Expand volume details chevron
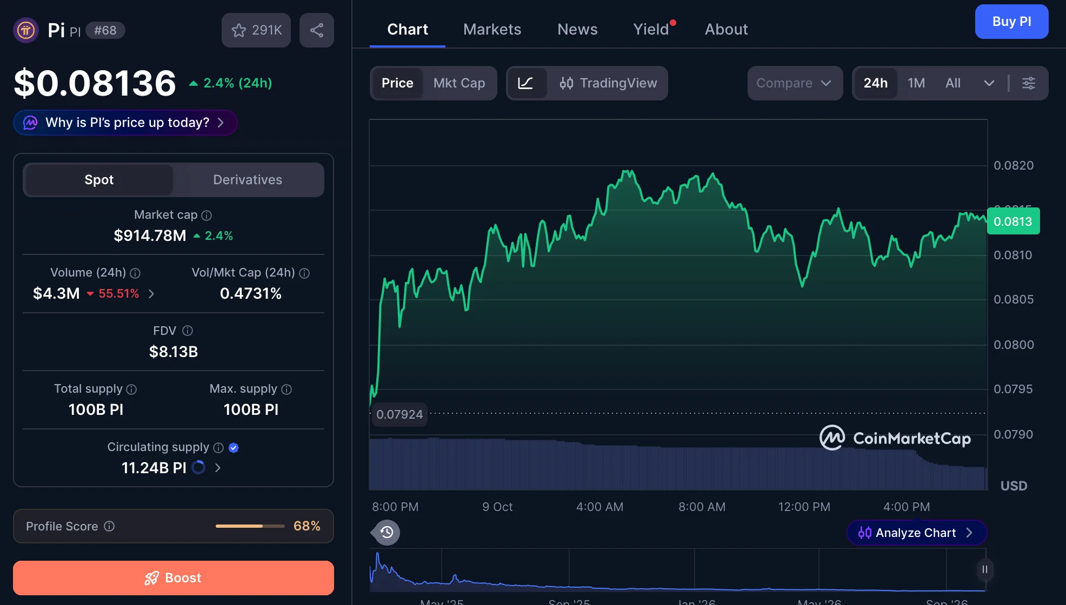Screen dimensions: 1066x605 151,294
